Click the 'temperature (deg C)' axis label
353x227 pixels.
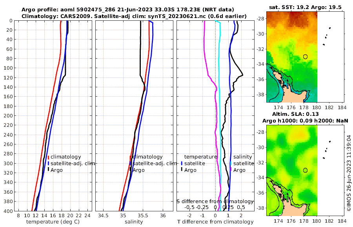coord(53,222)
